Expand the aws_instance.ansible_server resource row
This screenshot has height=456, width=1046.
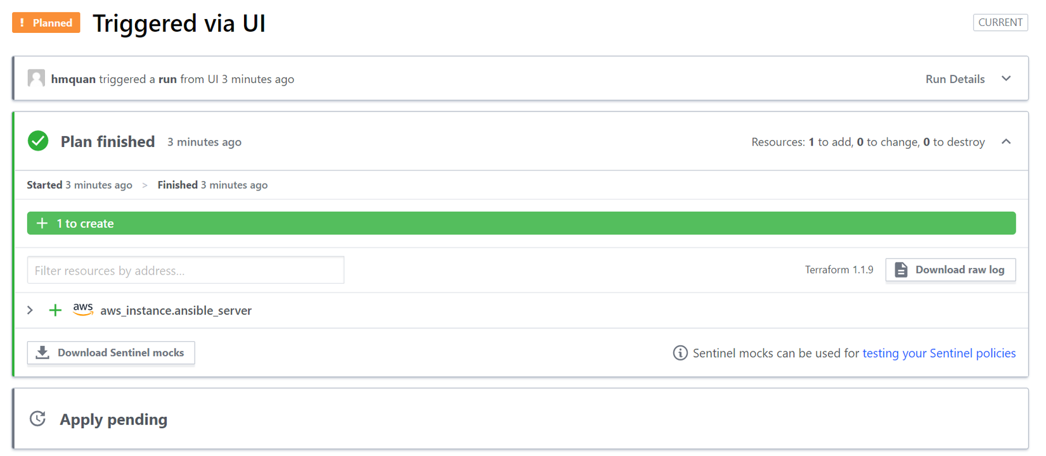[30, 310]
